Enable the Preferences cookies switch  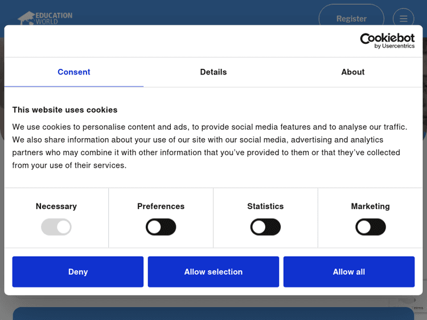coord(161,227)
